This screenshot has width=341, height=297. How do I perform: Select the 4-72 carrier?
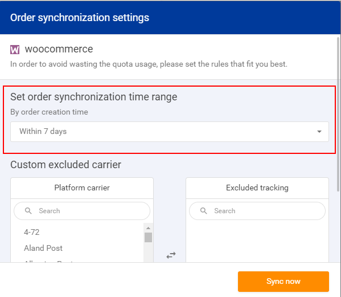click(31, 232)
